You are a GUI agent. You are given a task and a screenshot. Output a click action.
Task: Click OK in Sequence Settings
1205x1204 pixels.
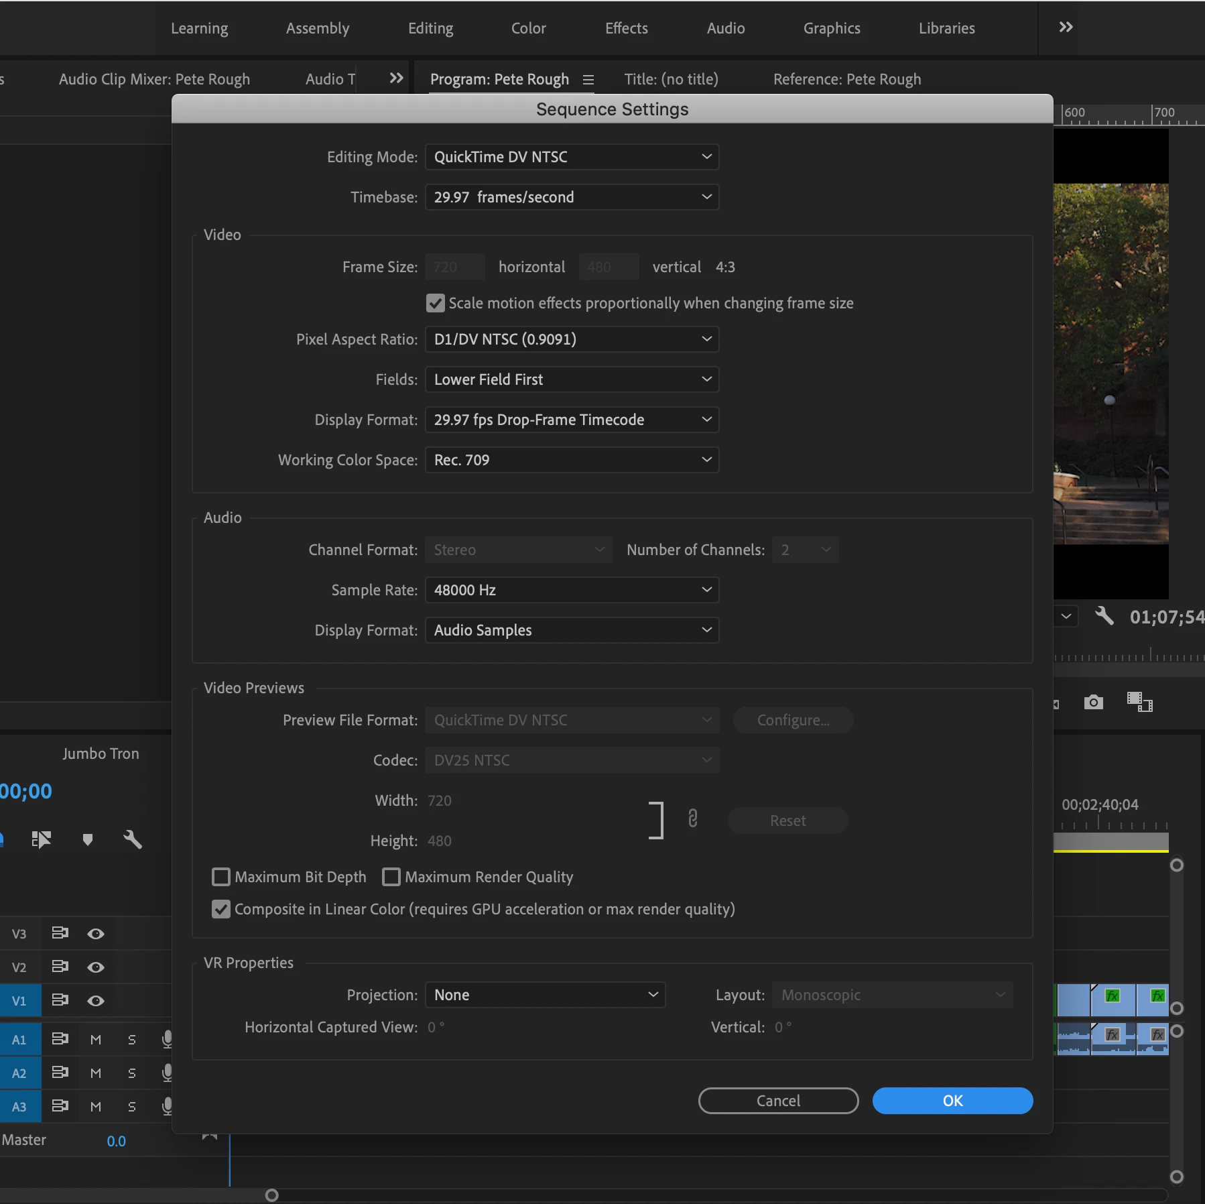tap(952, 1101)
